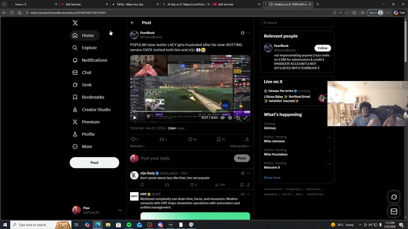
Task: Seek on video progress bar
Action: click(x=190, y=112)
